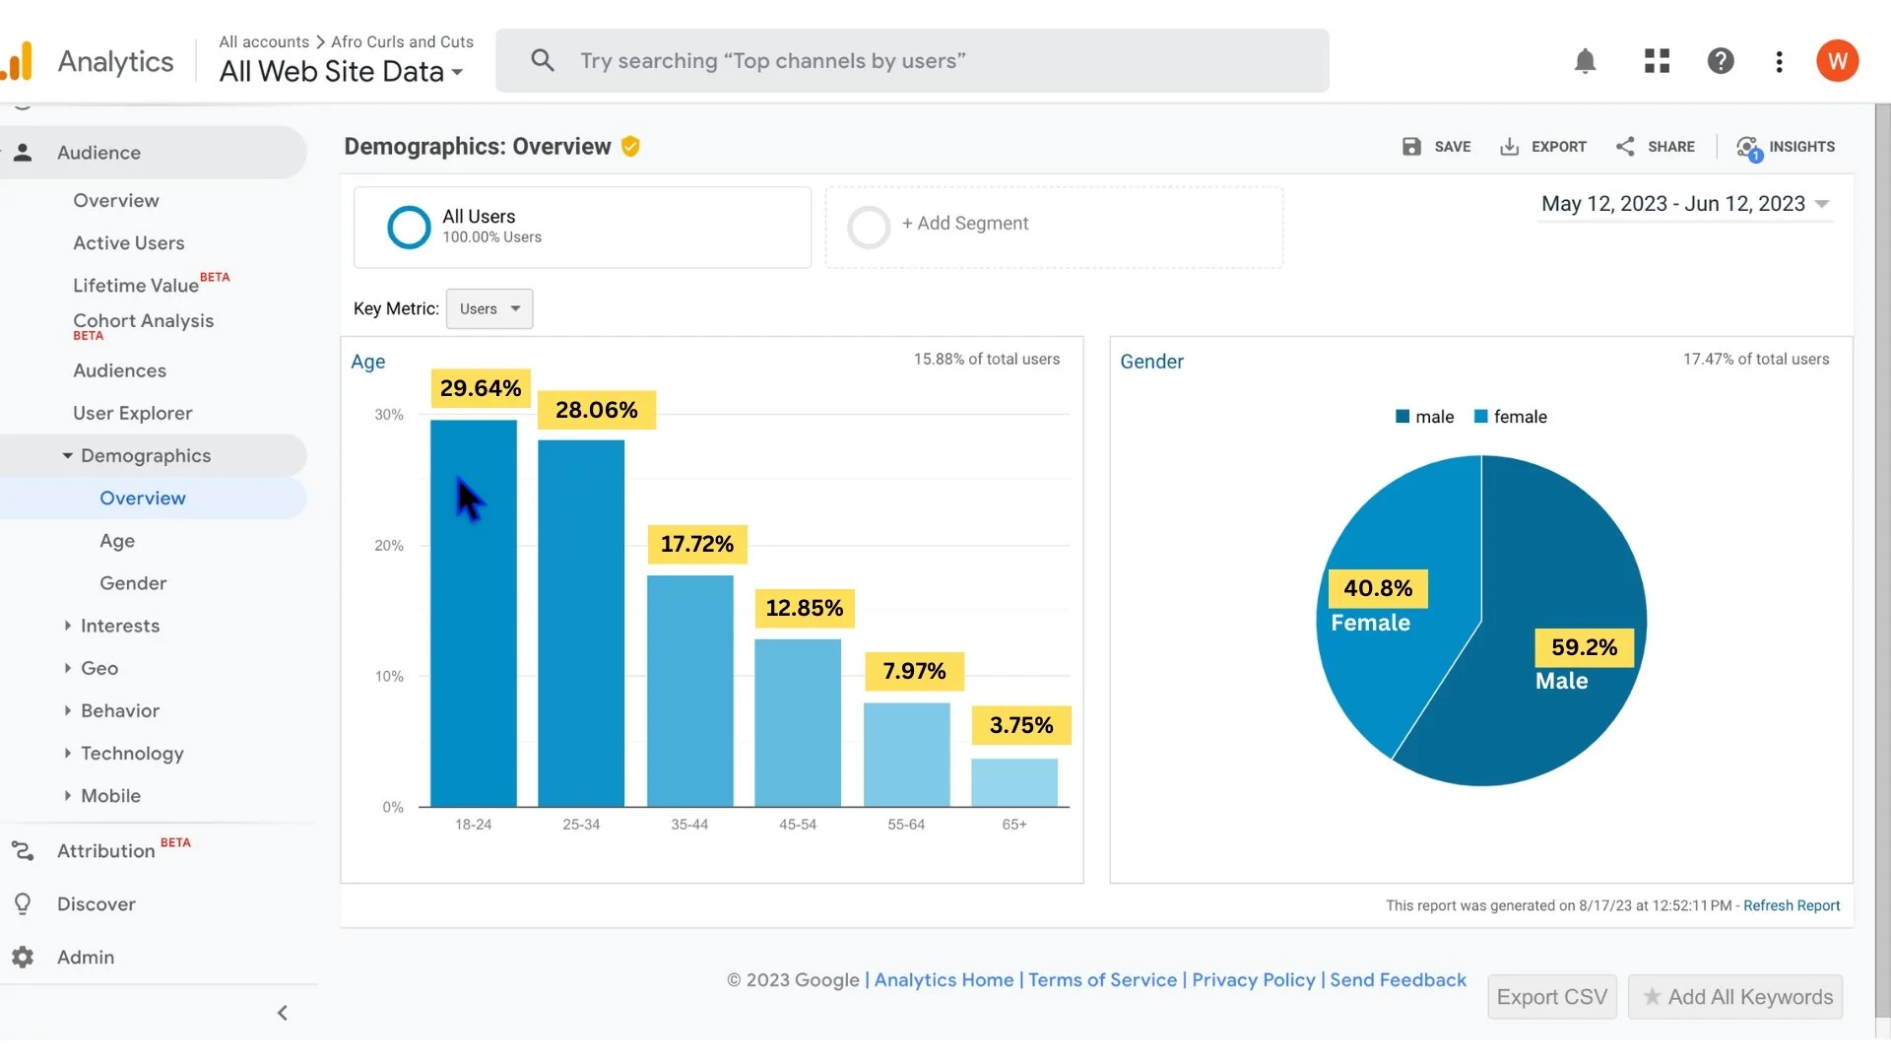
Task: Open the Gender report under Demographics
Action: point(133,583)
